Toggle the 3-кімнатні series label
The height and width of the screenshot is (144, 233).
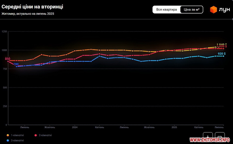(x=17, y=140)
